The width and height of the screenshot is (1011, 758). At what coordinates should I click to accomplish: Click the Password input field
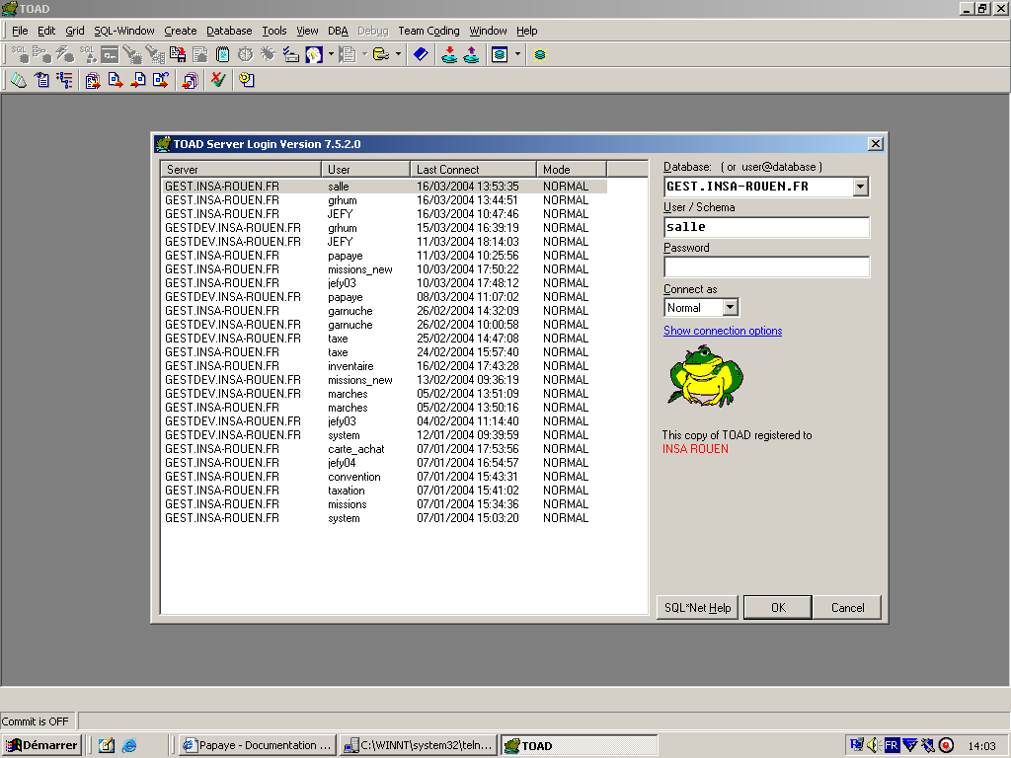pos(766,266)
